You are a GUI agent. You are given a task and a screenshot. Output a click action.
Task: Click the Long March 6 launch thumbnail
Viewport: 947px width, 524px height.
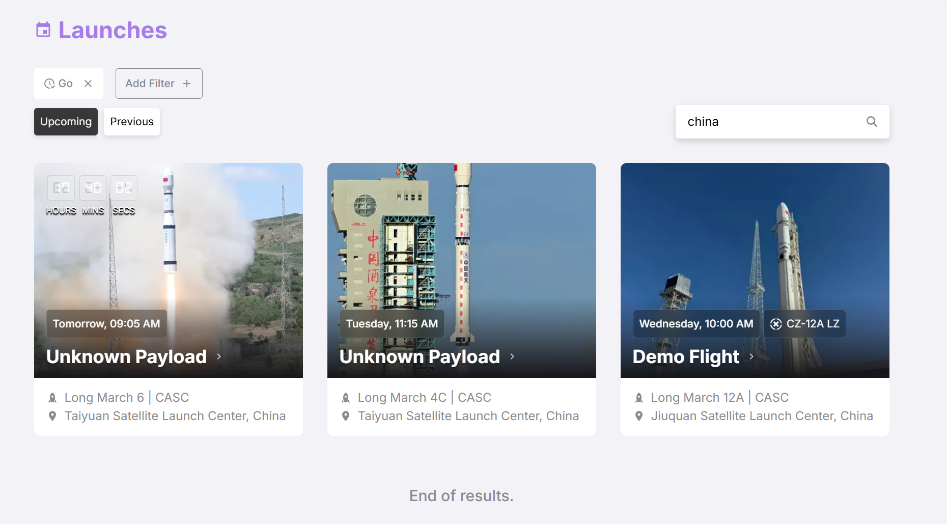(169, 270)
